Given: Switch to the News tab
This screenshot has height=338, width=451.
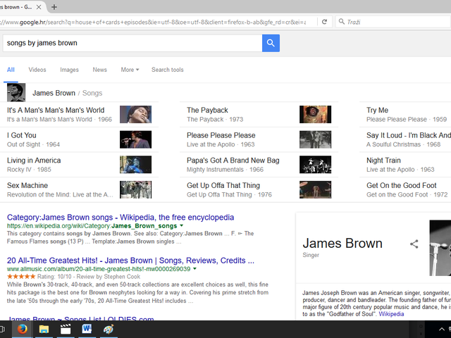Looking at the screenshot, I should point(100,70).
